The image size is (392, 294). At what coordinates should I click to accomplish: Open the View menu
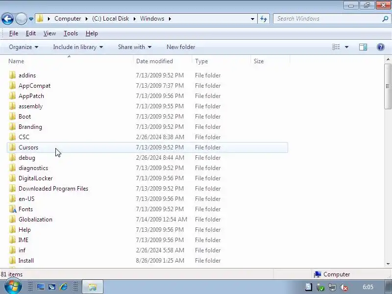pos(49,33)
